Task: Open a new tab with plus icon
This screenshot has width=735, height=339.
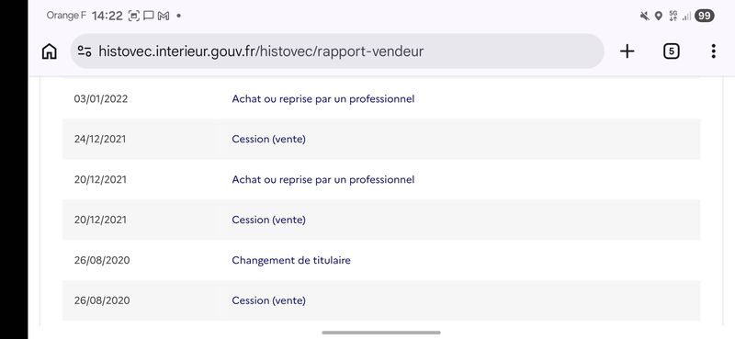Action: (627, 51)
